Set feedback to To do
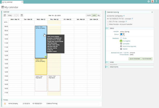The image size is (159, 108). point(121,38)
